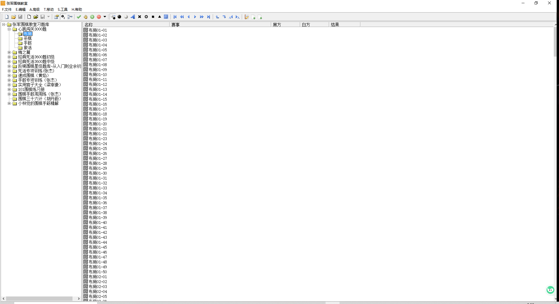Pick the X cross marker tool

coord(139,17)
